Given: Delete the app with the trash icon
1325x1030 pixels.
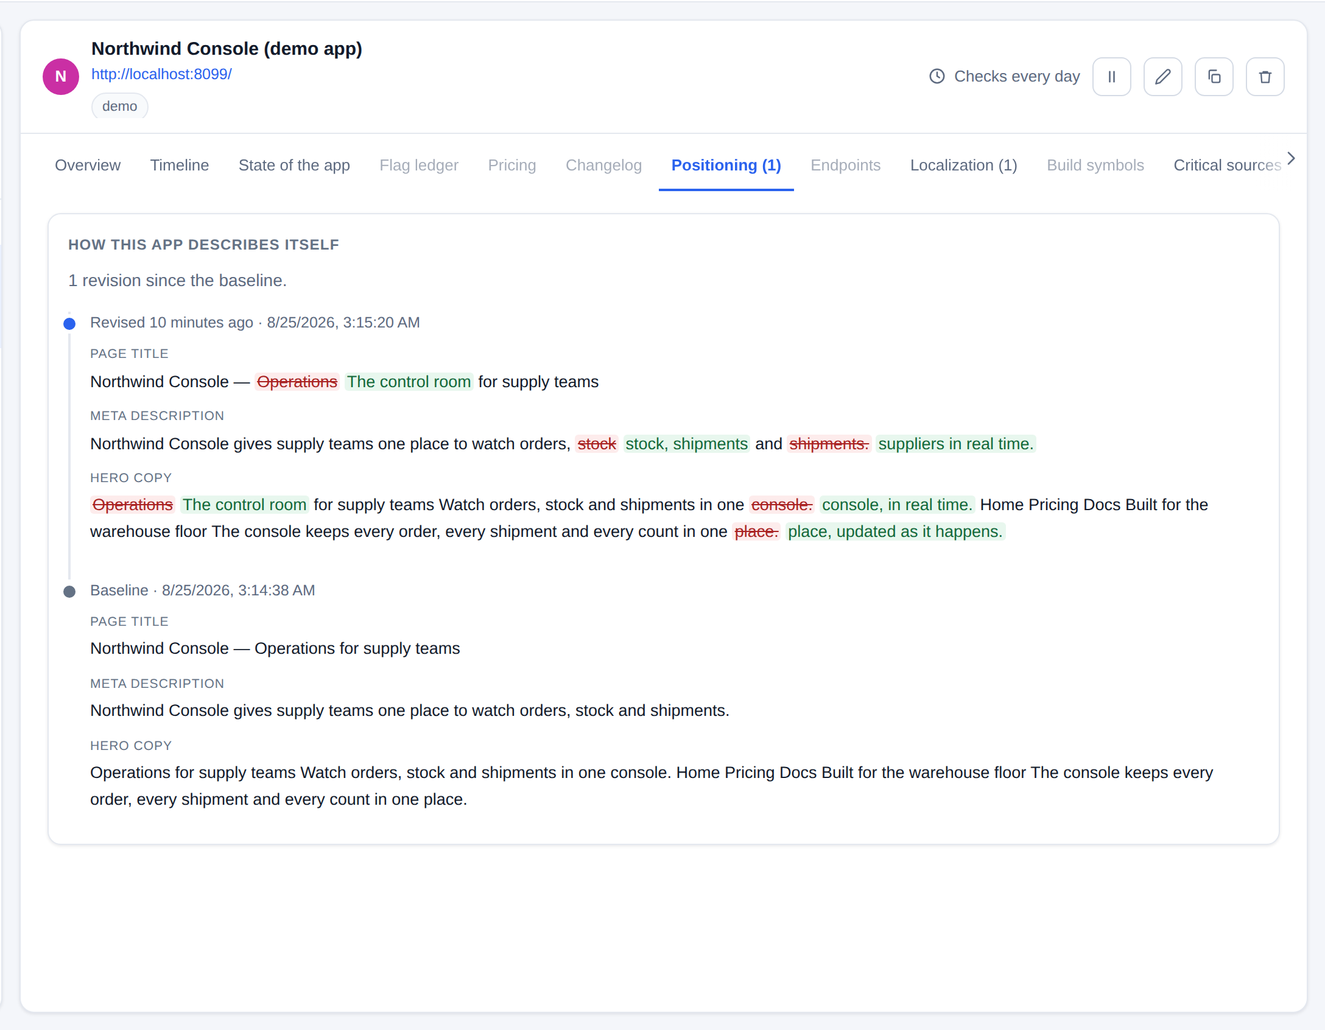Looking at the screenshot, I should [1265, 77].
